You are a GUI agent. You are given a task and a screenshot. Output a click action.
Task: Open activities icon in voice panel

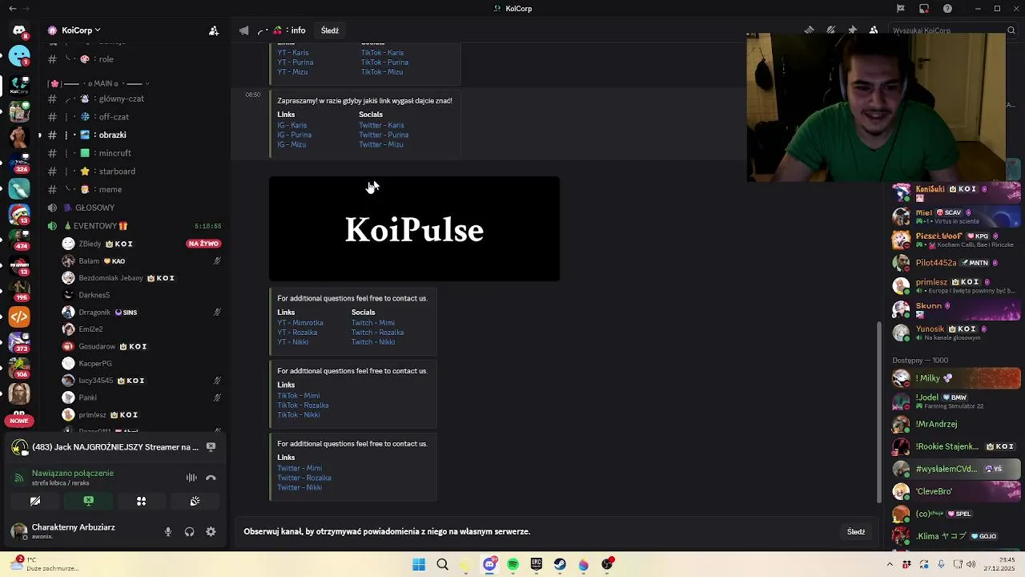point(141,501)
